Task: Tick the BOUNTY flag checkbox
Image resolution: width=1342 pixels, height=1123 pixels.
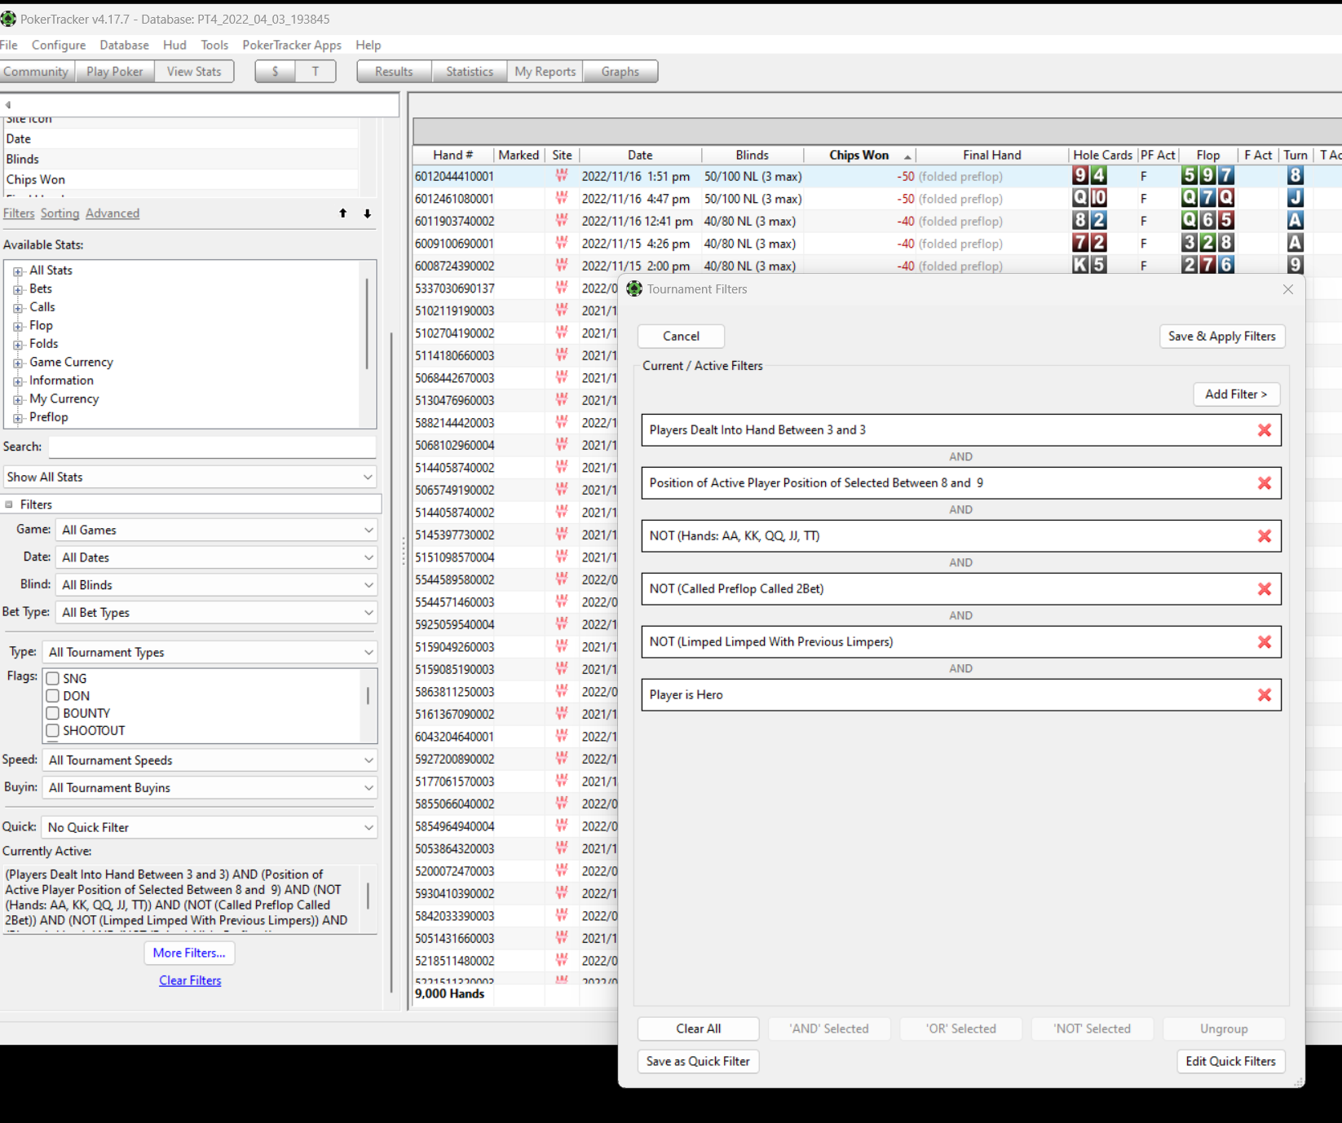Action: (x=53, y=713)
